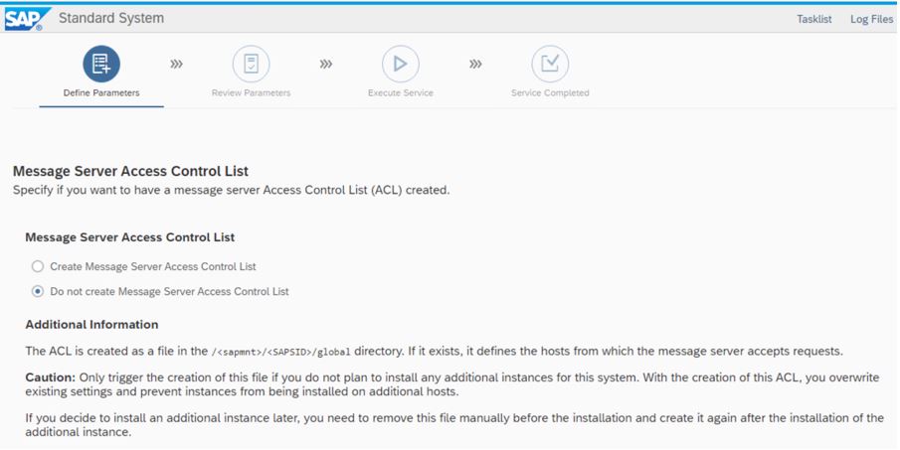Click the Service Completed checkmark icon
Image resolution: width=900 pixels, height=450 pixels.
[x=550, y=65]
